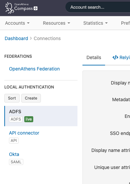Select the API connector connection
Viewport: 130px width, 184px height.
coord(24,133)
